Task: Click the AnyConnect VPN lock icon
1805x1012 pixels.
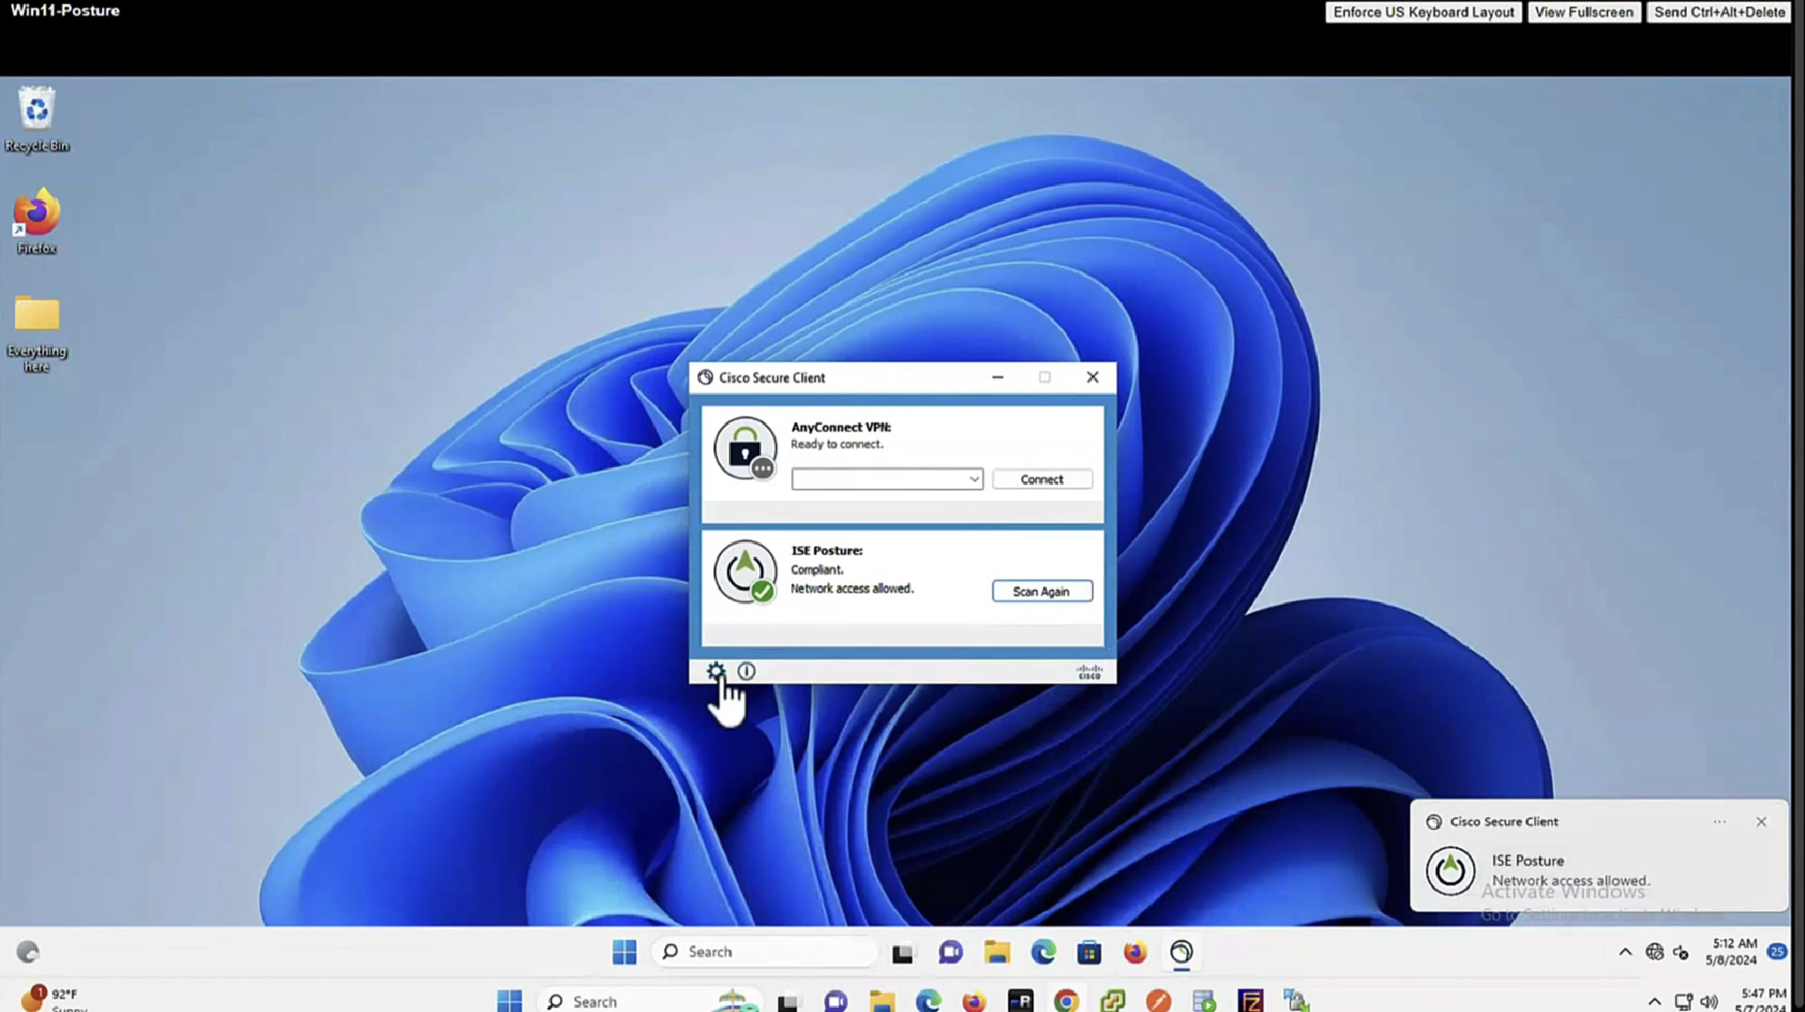Action: [x=745, y=448]
